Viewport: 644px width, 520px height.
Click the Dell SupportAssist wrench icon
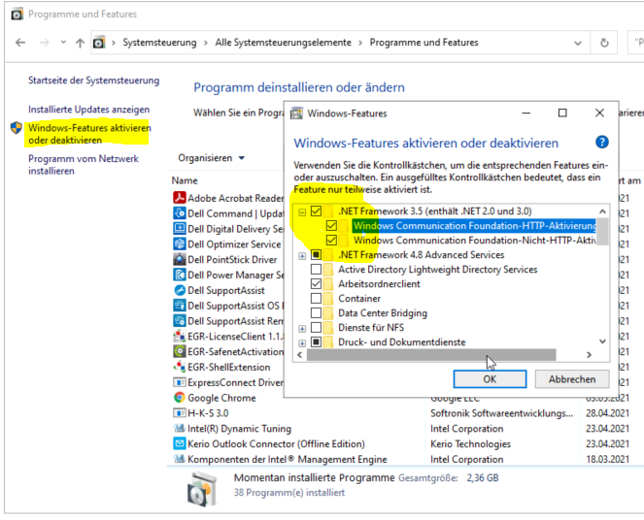179,290
